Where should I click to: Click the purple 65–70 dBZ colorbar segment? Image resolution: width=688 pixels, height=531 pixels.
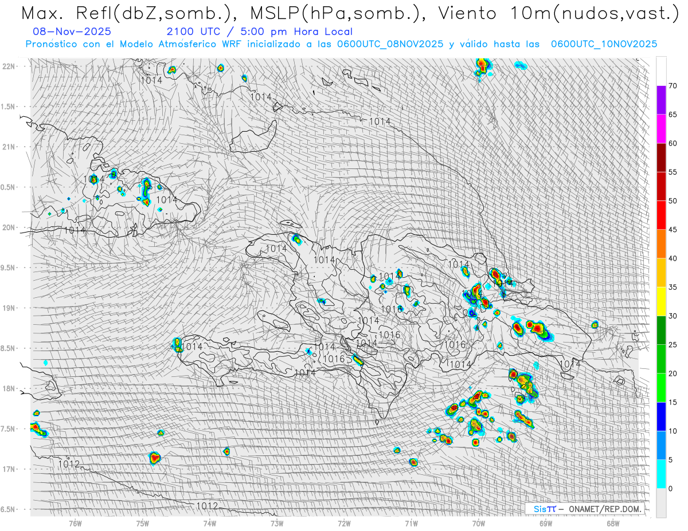661,100
